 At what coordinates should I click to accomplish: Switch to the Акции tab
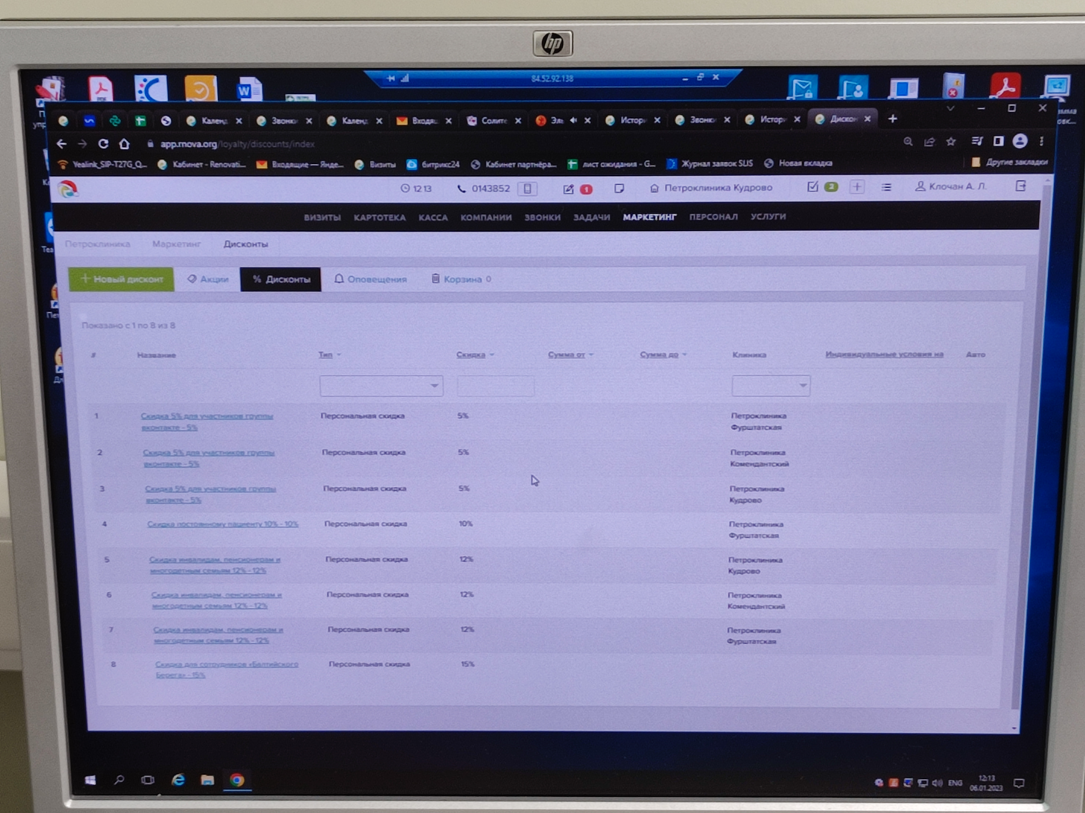(x=208, y=279)
